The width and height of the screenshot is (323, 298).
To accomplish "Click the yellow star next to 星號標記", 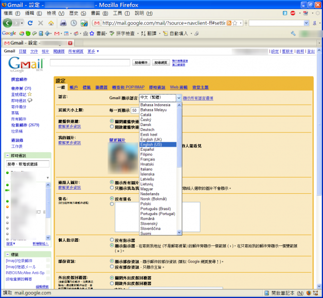I will 30,95.
